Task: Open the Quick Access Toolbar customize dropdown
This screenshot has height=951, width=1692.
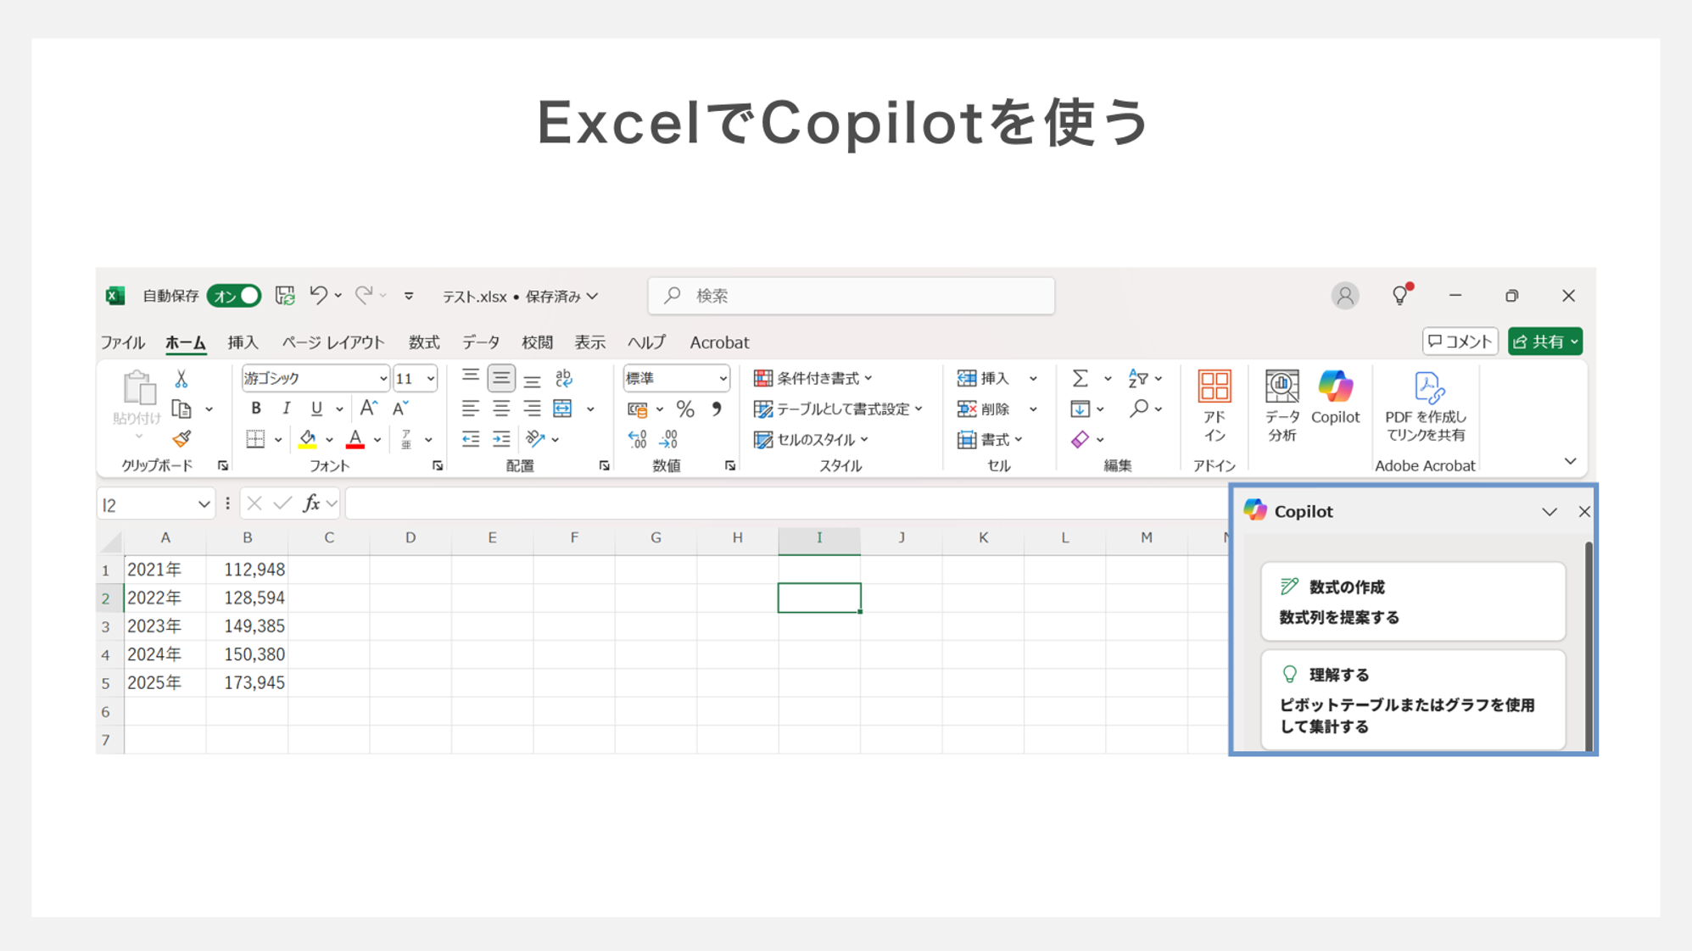Action: coord(409,296)
